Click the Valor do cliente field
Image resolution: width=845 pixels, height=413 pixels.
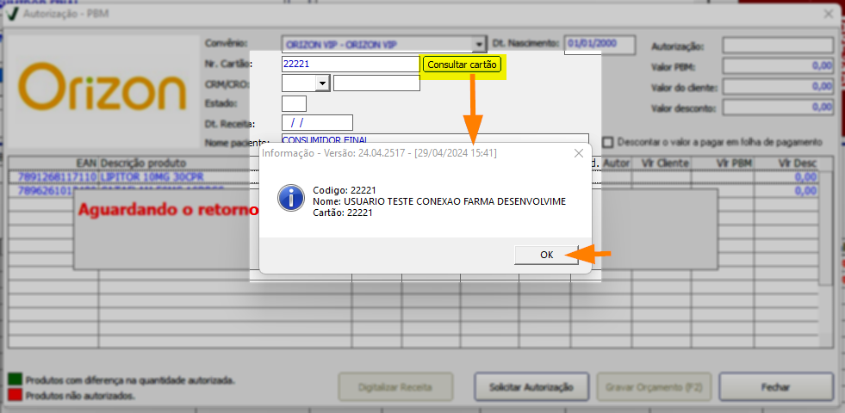778,86
